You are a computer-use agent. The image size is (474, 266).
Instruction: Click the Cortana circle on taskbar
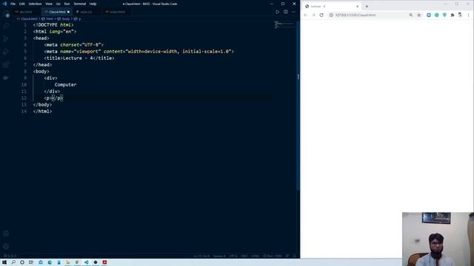coord(22,262)
